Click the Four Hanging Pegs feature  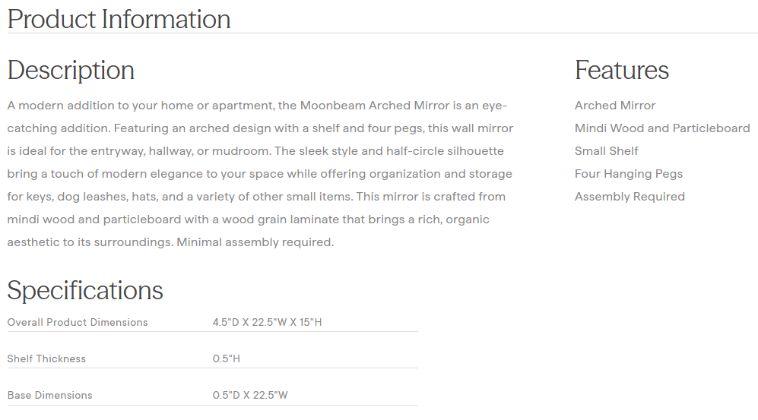click(x=628, y=174)
